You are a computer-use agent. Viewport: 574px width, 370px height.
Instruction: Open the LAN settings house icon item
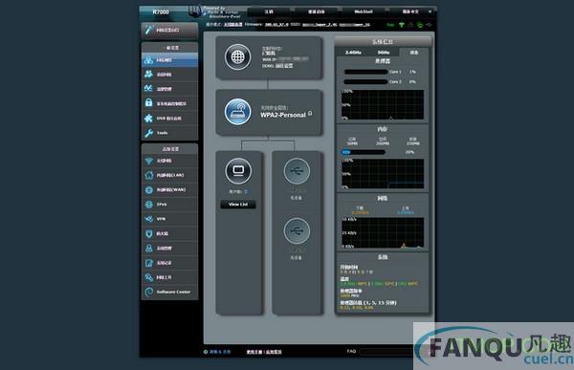pyautogui.click(x=169, y=175)
